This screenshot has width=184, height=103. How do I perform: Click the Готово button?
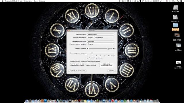click(x=111, y=71)
